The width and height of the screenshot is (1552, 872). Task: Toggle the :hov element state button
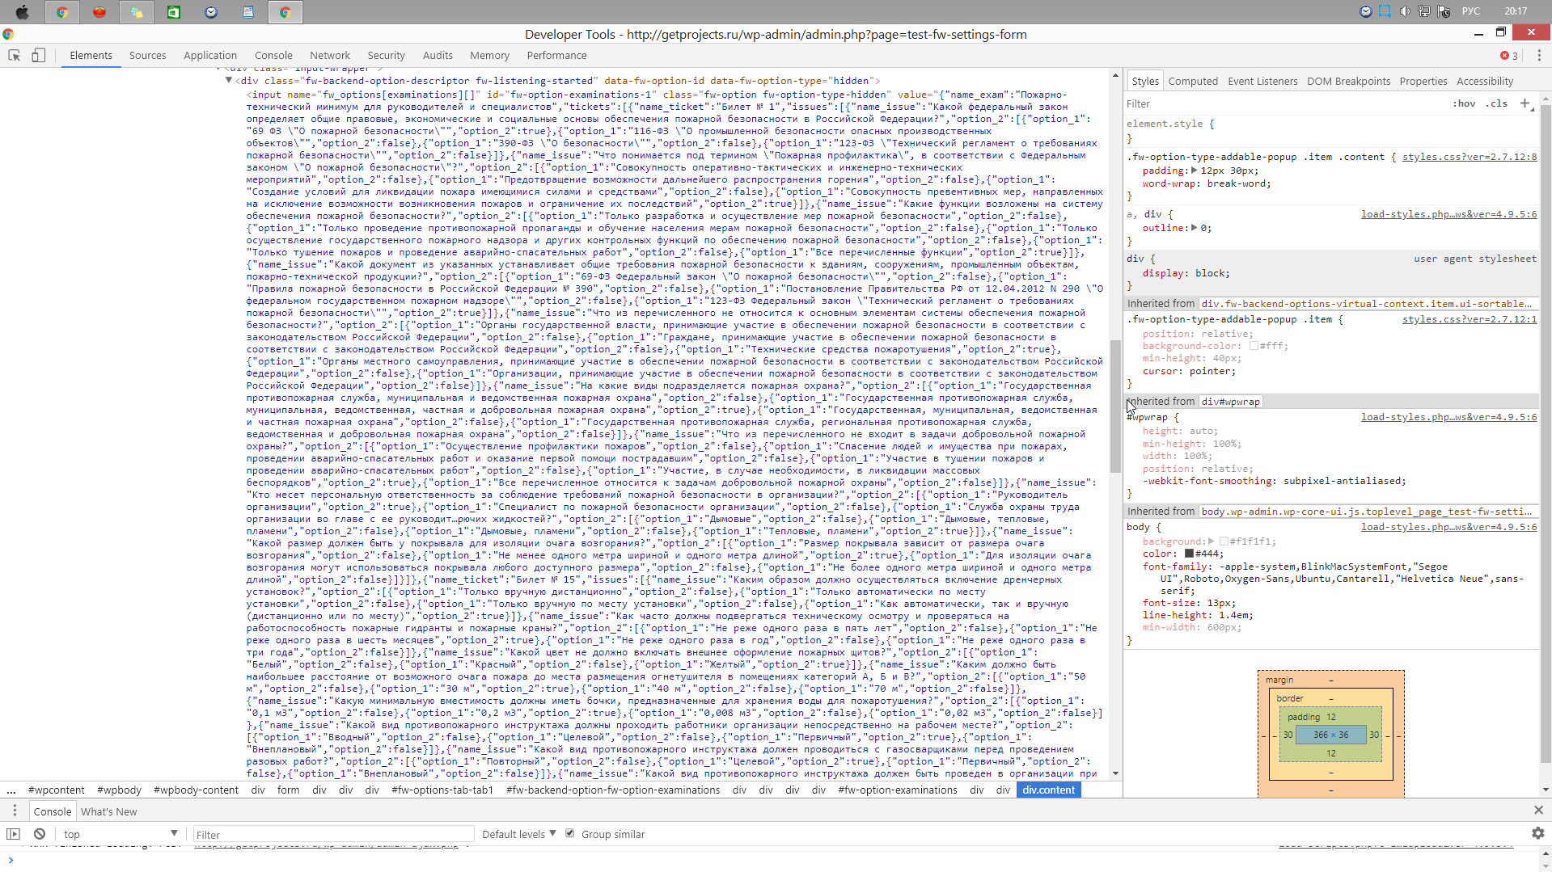[1464, 103]
